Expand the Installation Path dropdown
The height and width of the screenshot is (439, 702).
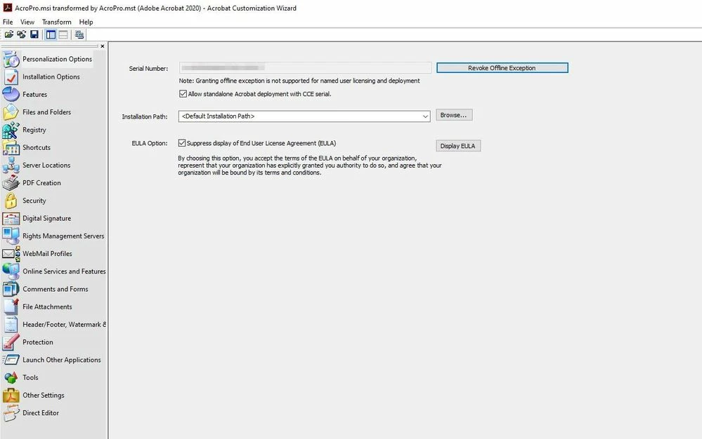(x=425, y=116)
